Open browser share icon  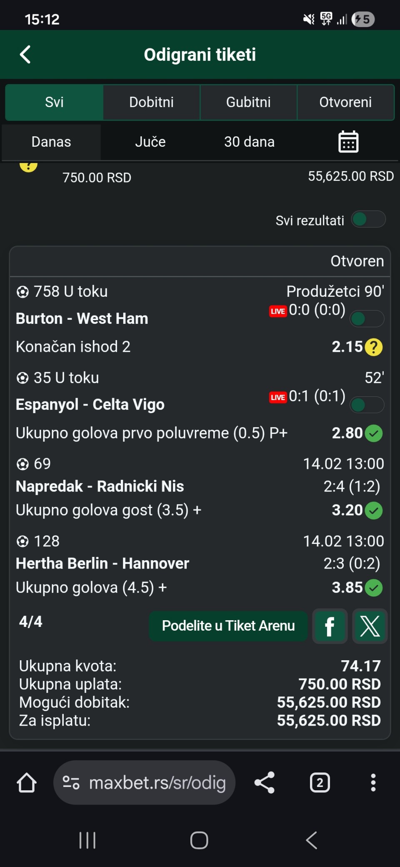coord(265,783)
